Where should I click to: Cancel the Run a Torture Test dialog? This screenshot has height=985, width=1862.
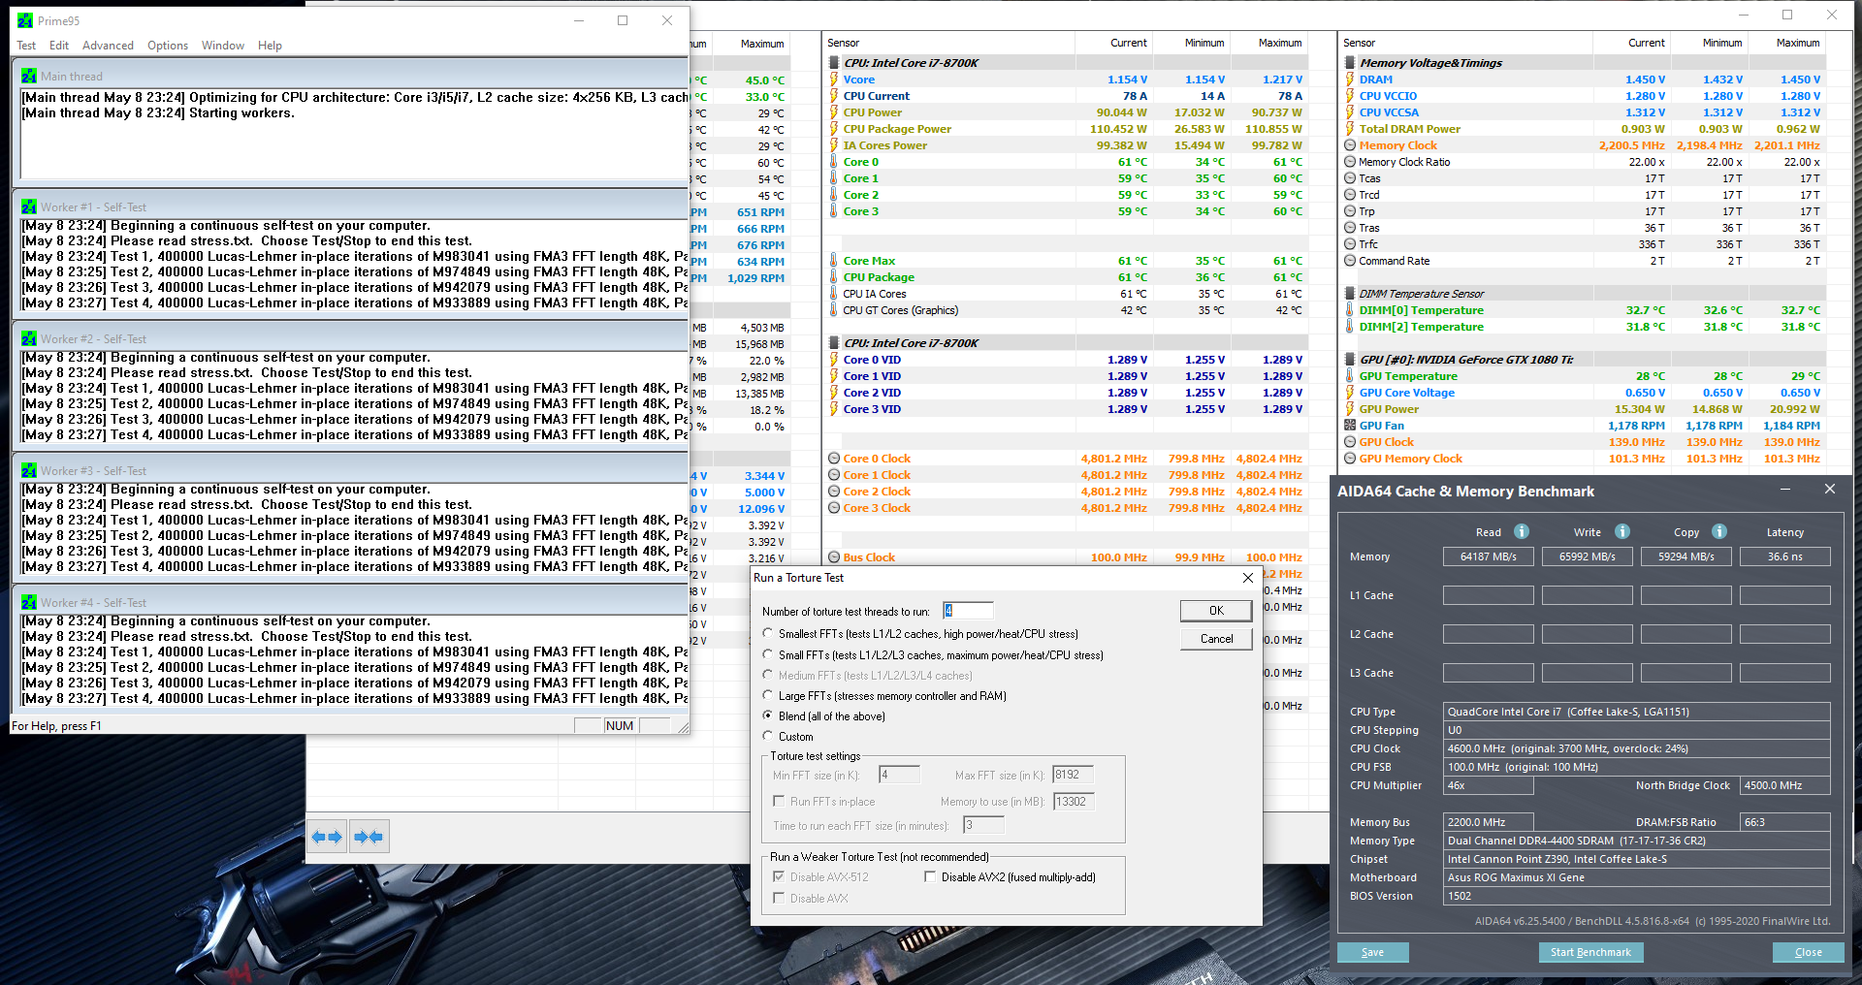click(x=1216, y=639)
